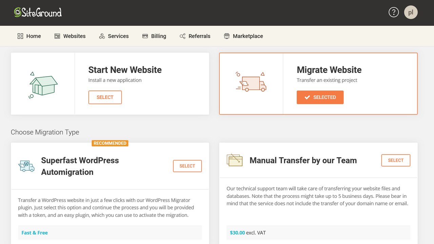Viewport: 434px width, 244px height.
Task: Open the help question mark icon
Action: [393, 13]
